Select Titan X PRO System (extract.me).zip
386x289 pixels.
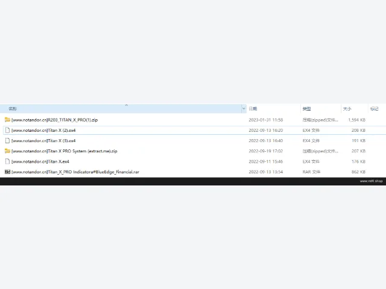65,151
